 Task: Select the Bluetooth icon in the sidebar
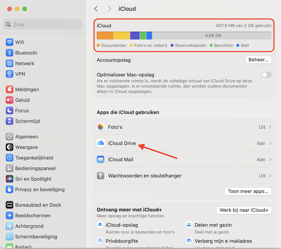[9, 53]
